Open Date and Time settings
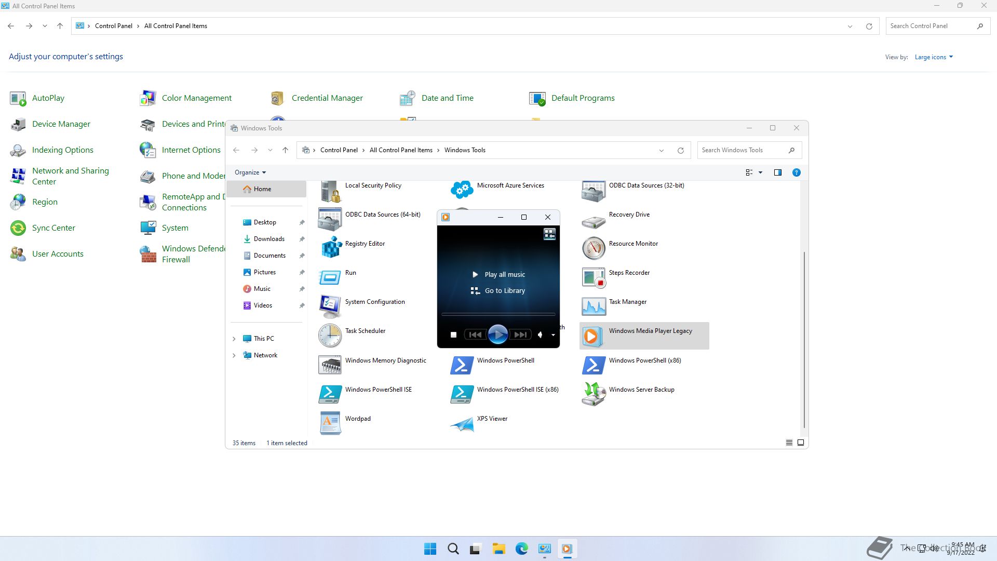 tap(437, 98)
